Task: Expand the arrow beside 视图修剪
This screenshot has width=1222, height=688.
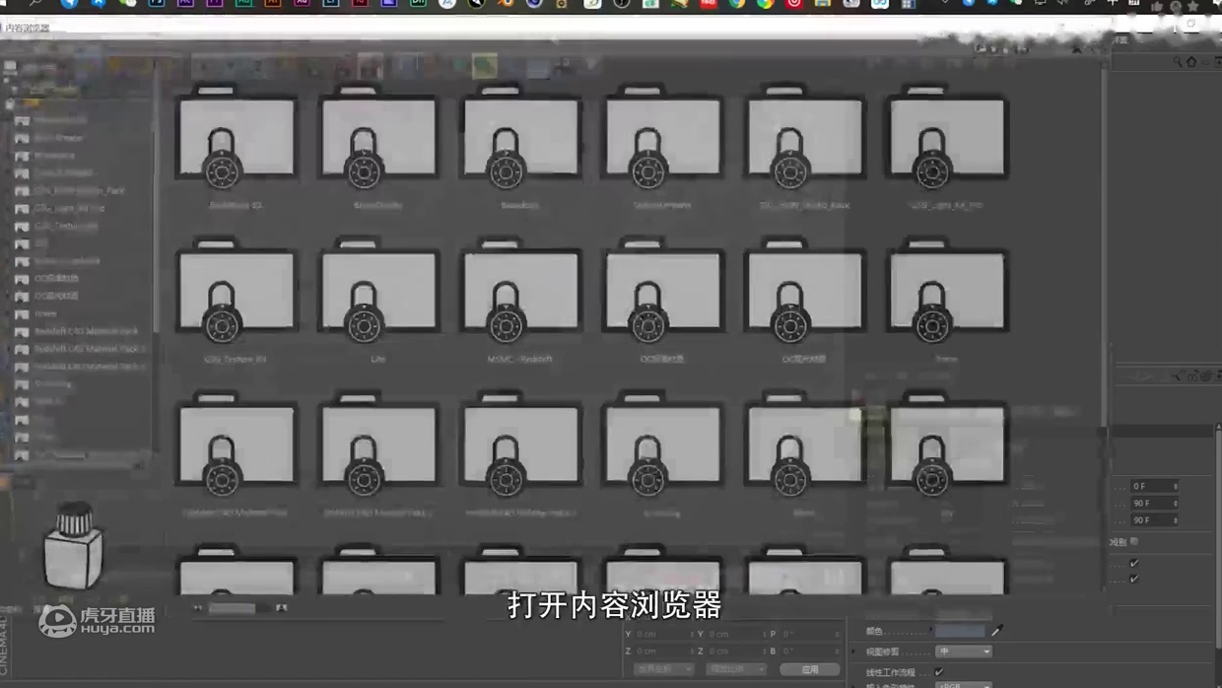Action: click(x=855, y=652)
